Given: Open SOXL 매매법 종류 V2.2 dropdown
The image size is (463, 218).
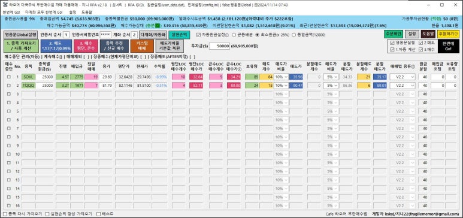Looking at the screenshot, I should coord(403,77).
